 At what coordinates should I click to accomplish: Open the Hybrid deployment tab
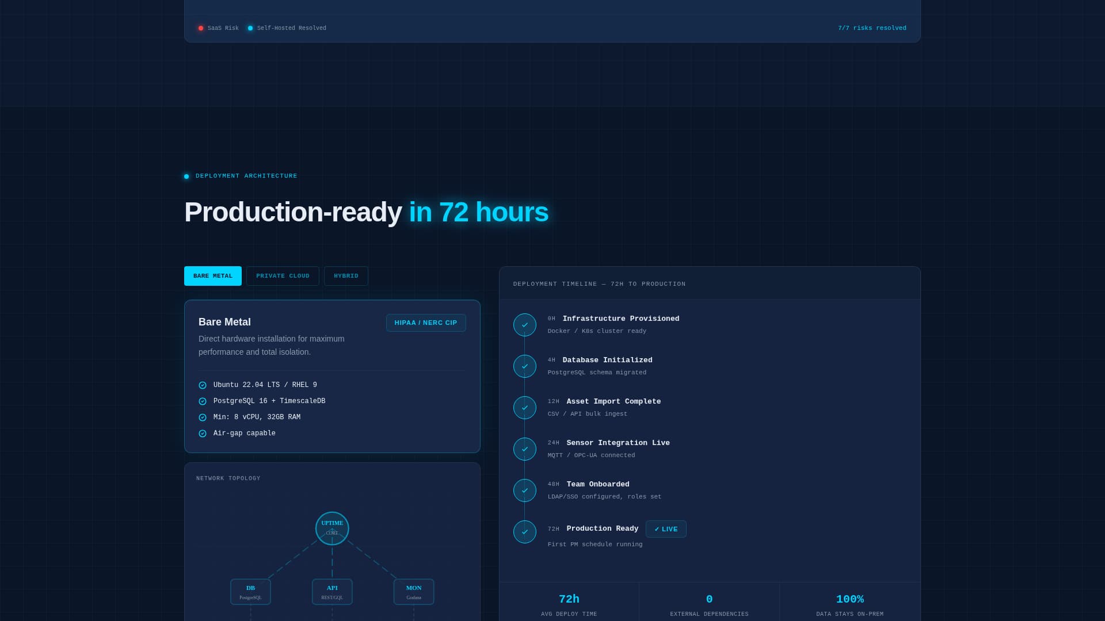tap(346, 276)
